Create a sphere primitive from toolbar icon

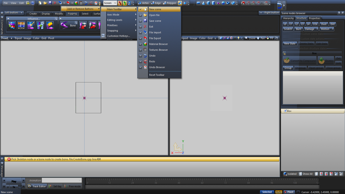pos(223,3)
